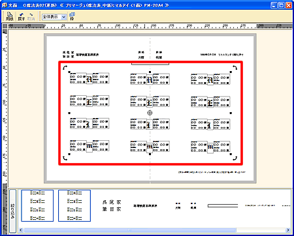Click the bottom-right square selection handle

click(231, 154)
